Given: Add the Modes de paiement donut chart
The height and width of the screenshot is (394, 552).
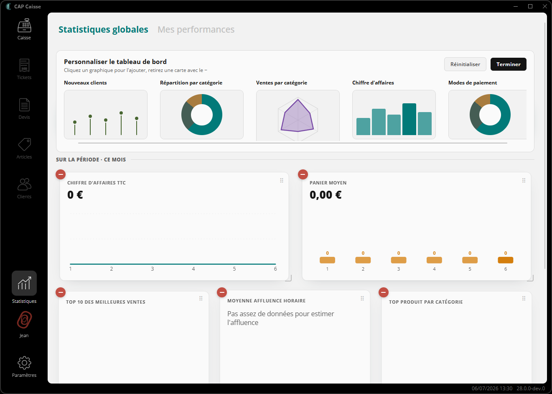Looking at the screenshot, I should [x=487, y=115].
